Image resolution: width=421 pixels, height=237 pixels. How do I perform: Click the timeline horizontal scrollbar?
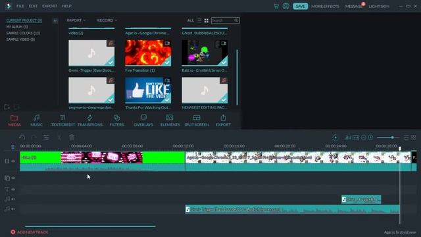tap(90, 226)
